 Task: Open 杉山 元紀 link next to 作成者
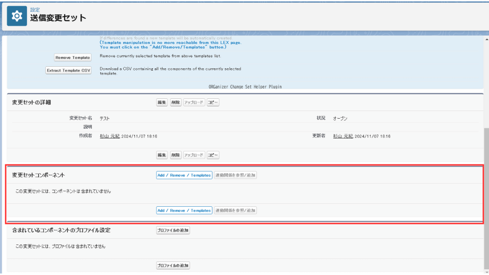pyautogui.click(x=110, y=136)
